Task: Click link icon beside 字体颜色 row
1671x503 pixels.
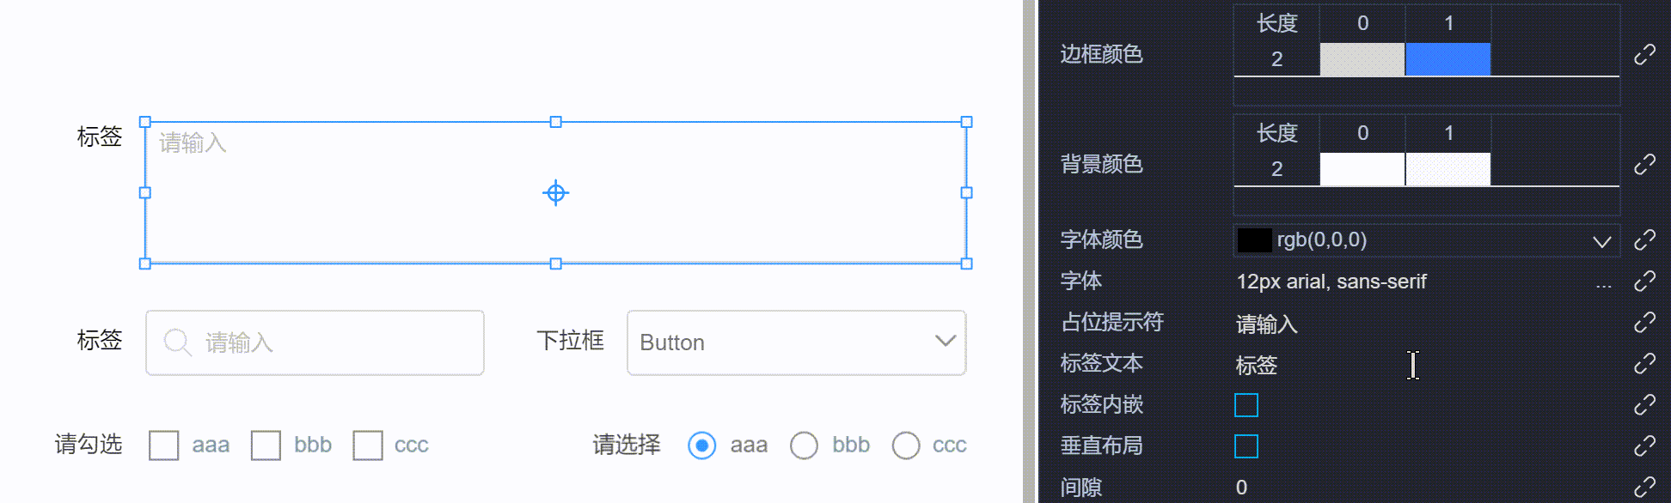Action: [1644, 240]
